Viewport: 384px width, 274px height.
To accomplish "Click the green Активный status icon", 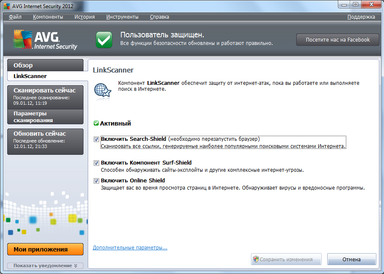I will click(x=96, y=123).
